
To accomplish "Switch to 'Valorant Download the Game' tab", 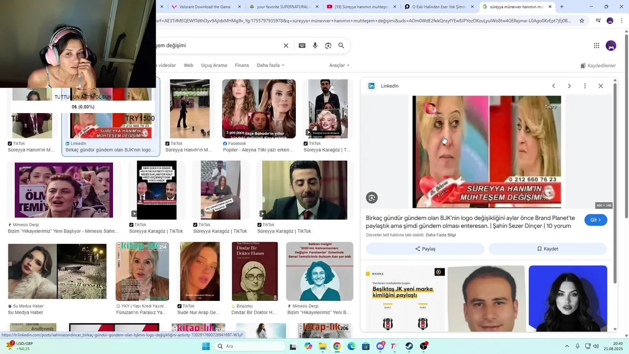I will point(206,7).
